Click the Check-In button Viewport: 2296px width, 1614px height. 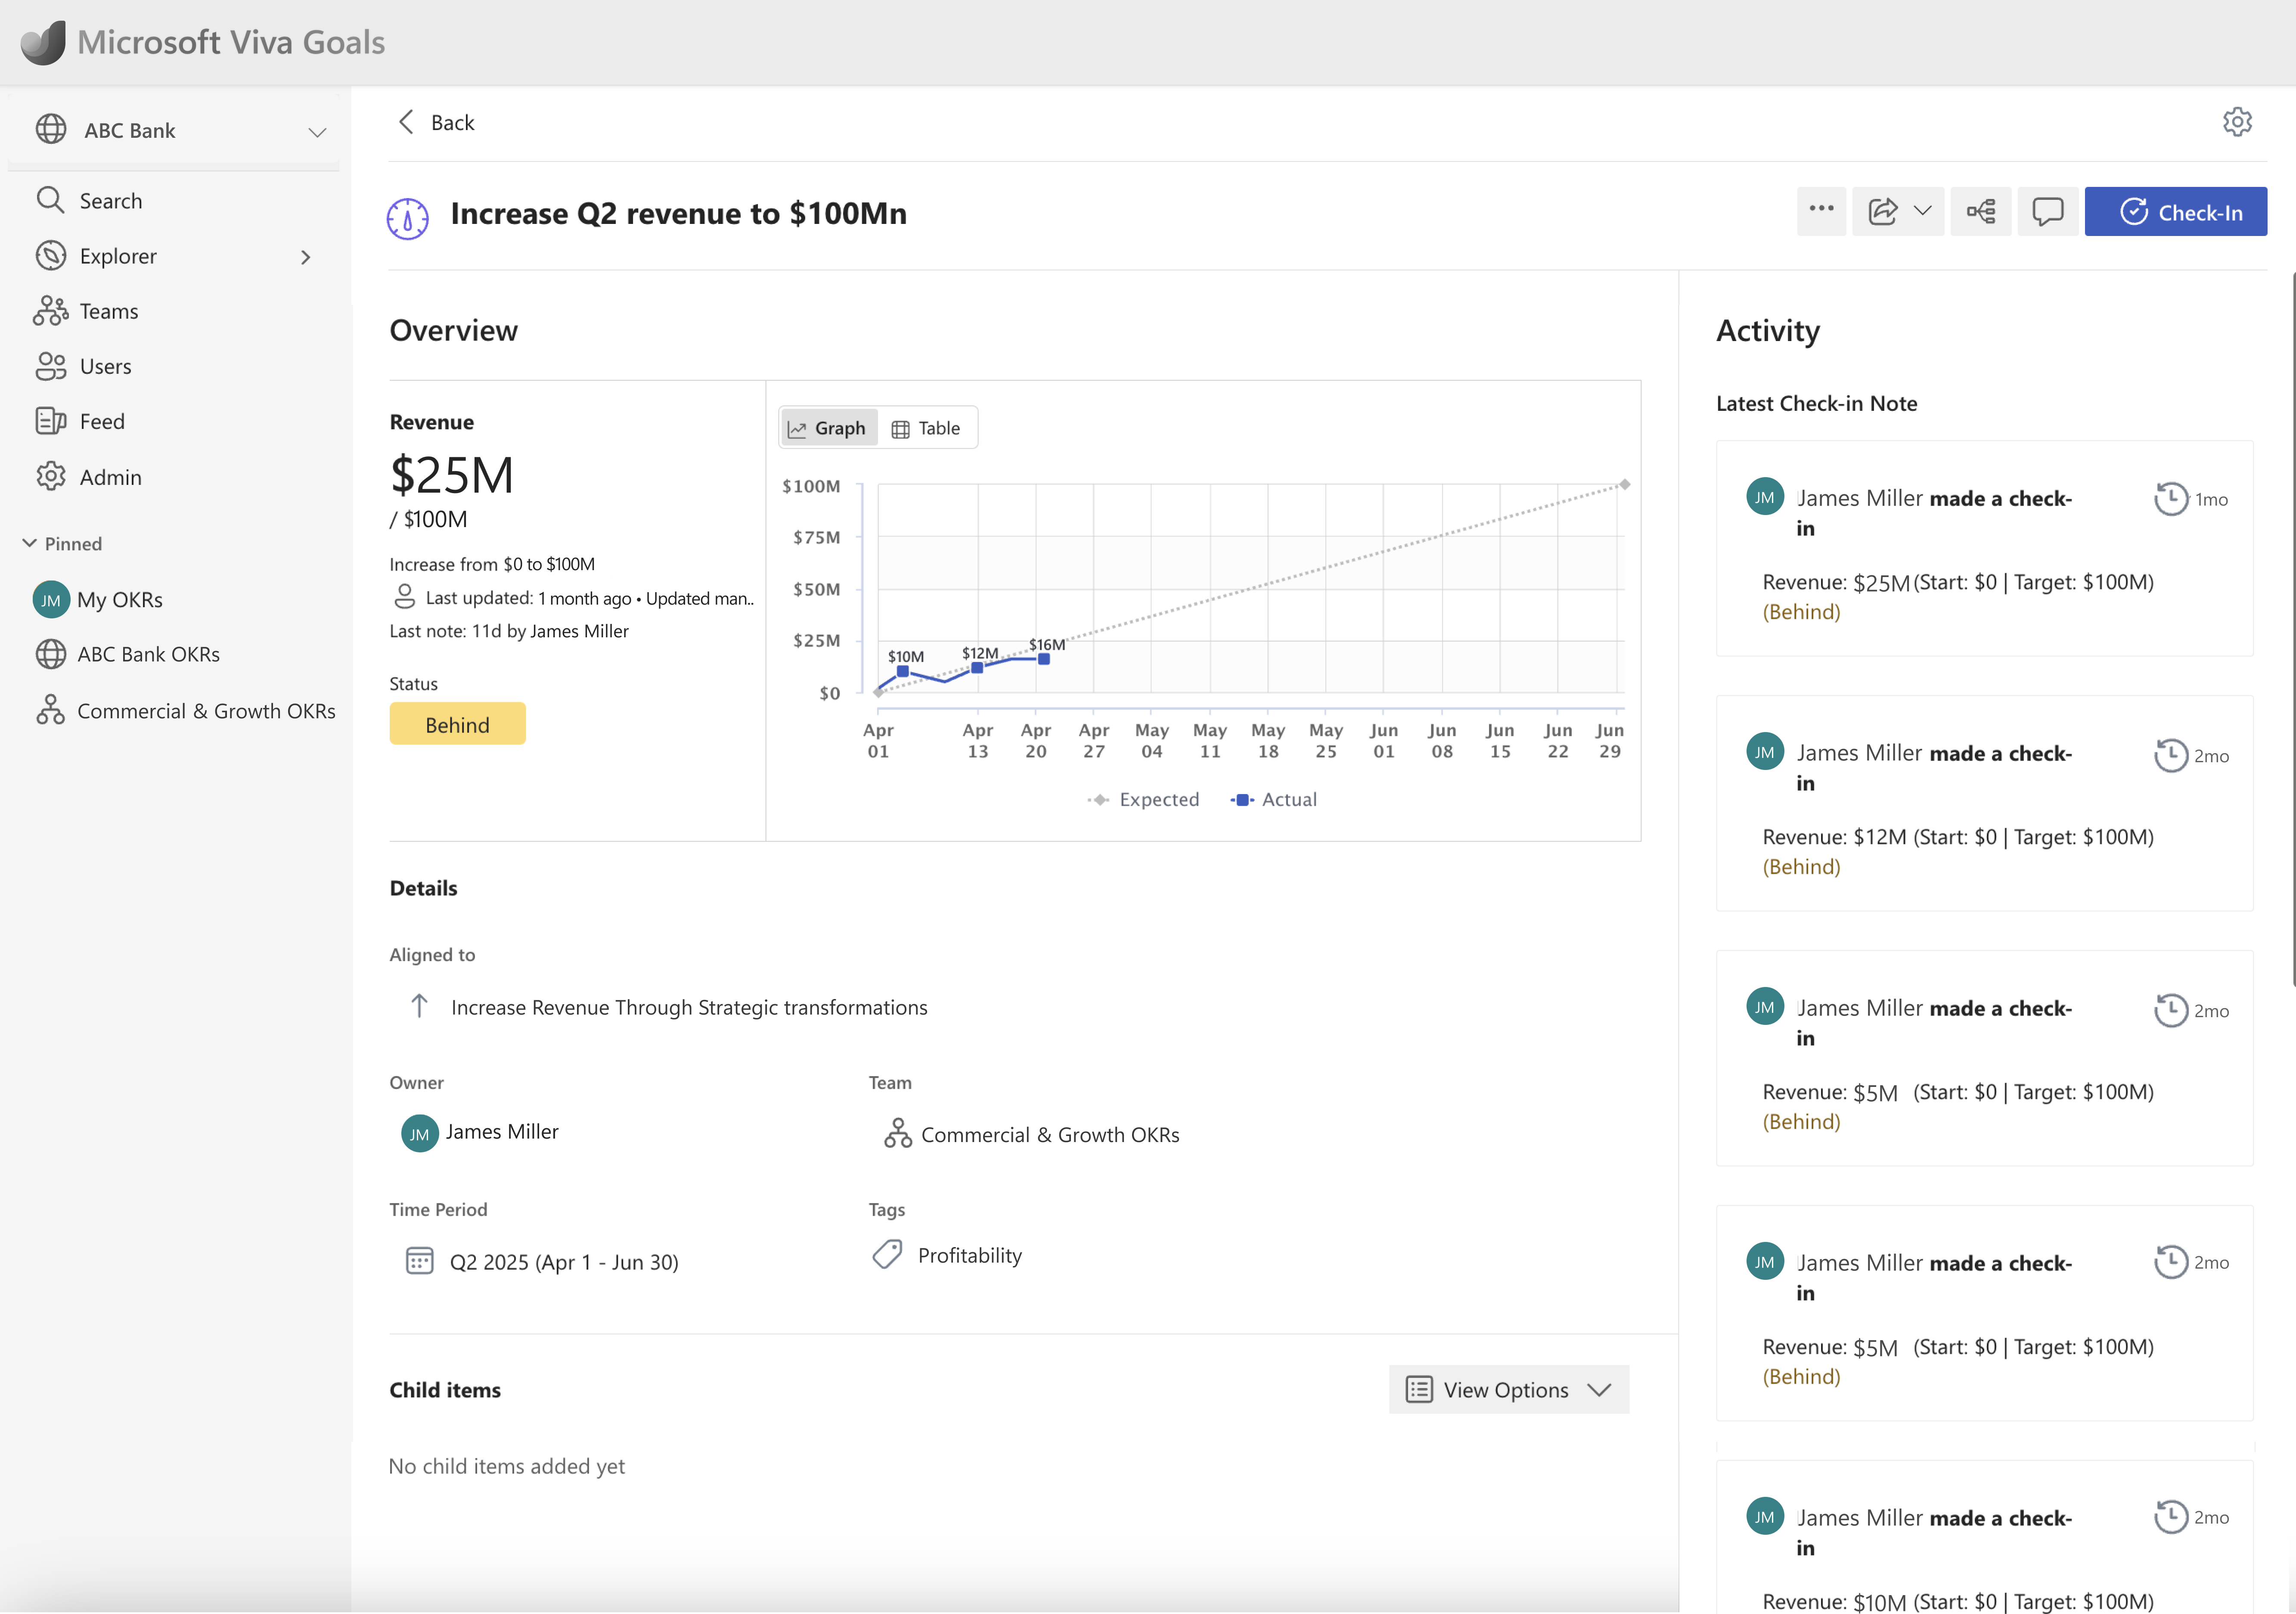point(2175,211)
